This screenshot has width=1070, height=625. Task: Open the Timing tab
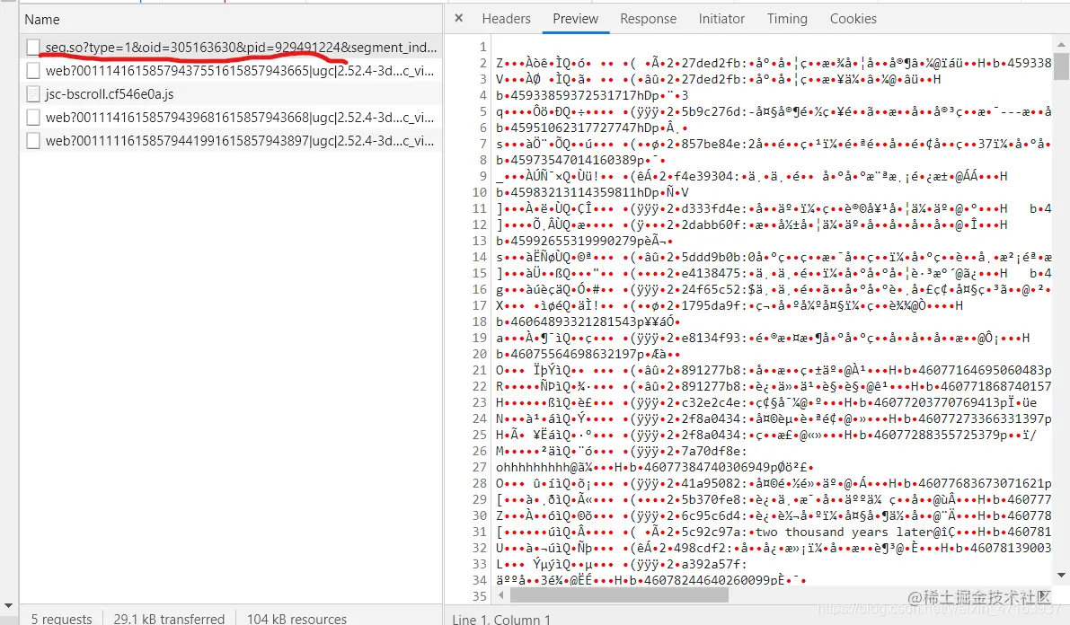(x=787, y=19)
